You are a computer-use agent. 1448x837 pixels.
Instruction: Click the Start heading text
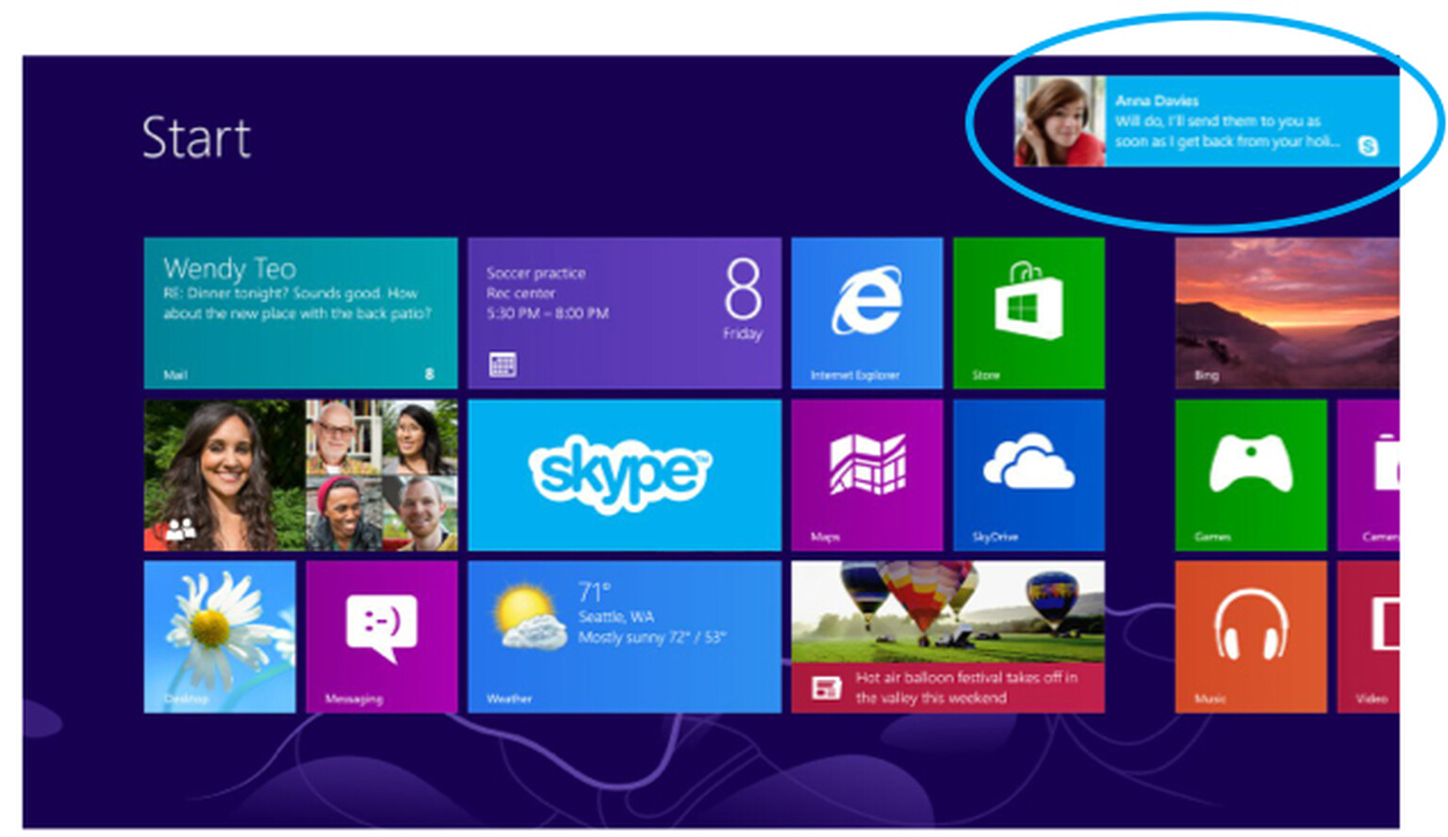pos(196,138)
